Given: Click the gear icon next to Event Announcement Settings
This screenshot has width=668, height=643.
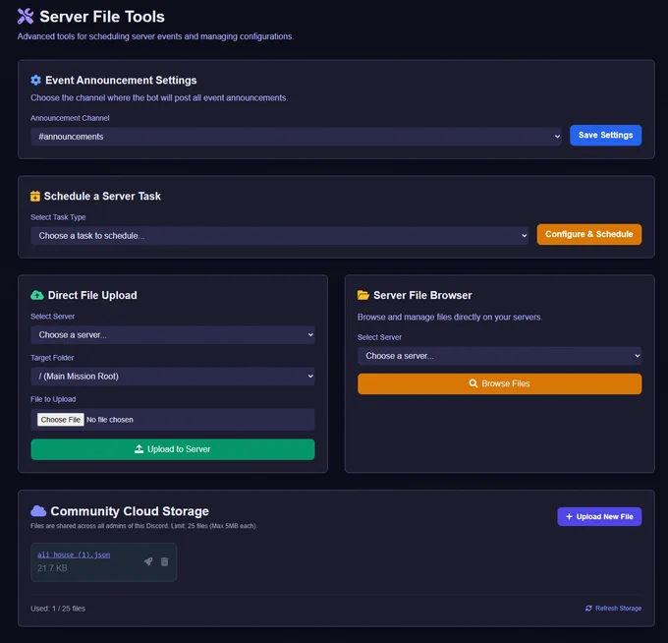Looking at the screenshot, I should (x=35, y=80).
